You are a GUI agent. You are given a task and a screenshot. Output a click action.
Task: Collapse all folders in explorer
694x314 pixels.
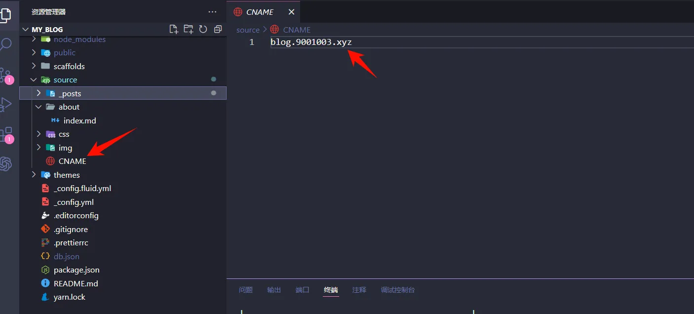[218, 29]
